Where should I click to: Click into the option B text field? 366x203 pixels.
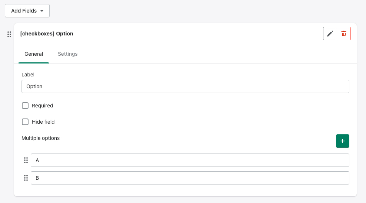[x=190, y=178]
